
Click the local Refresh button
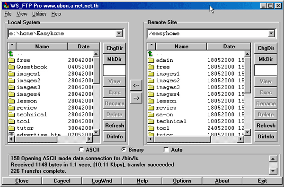point(114,126)
